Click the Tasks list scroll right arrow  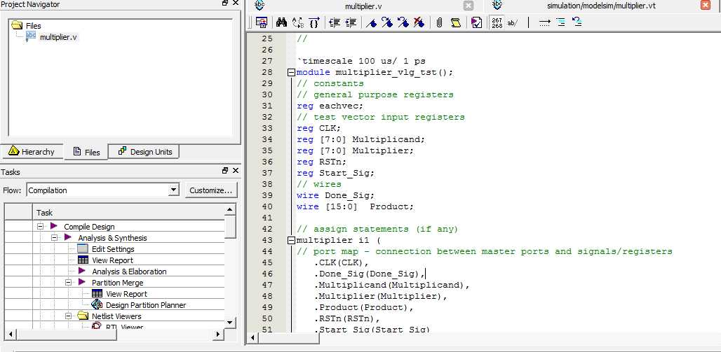(219, 334)
